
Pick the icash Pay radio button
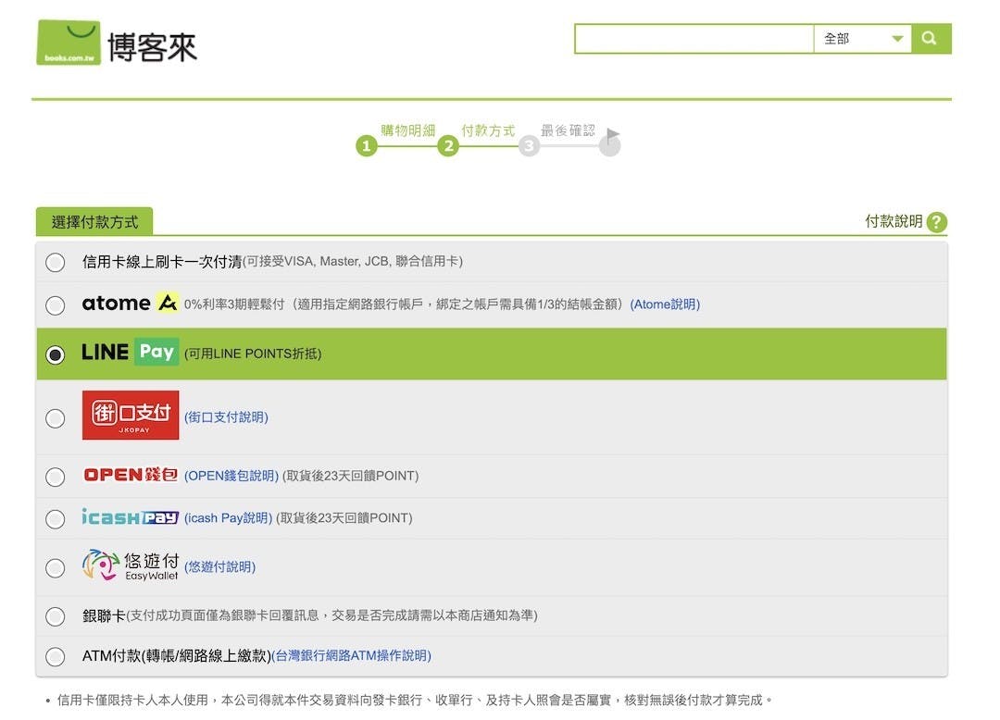coord(56,519)
